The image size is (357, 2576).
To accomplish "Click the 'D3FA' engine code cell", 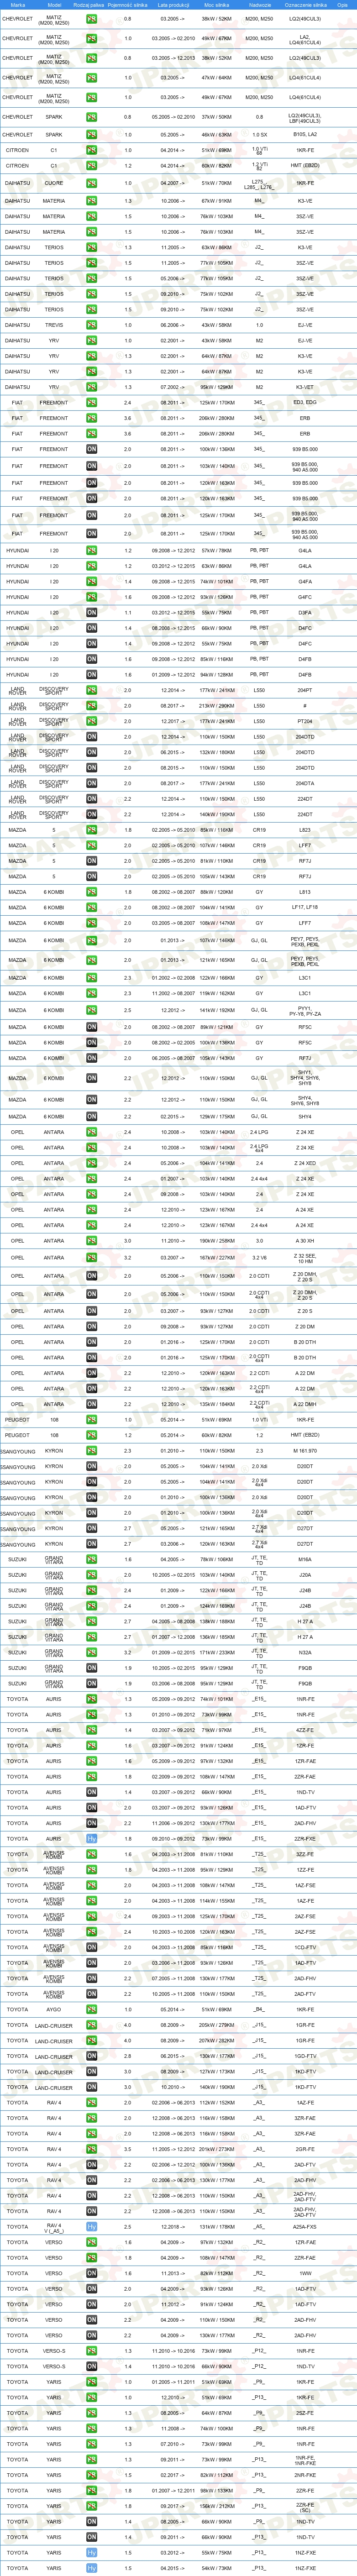I will tap(305, 612).
